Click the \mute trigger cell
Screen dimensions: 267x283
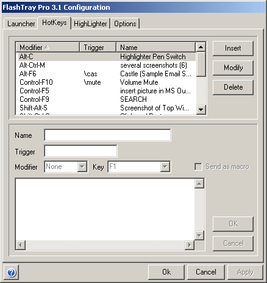[x=92, y=82]
